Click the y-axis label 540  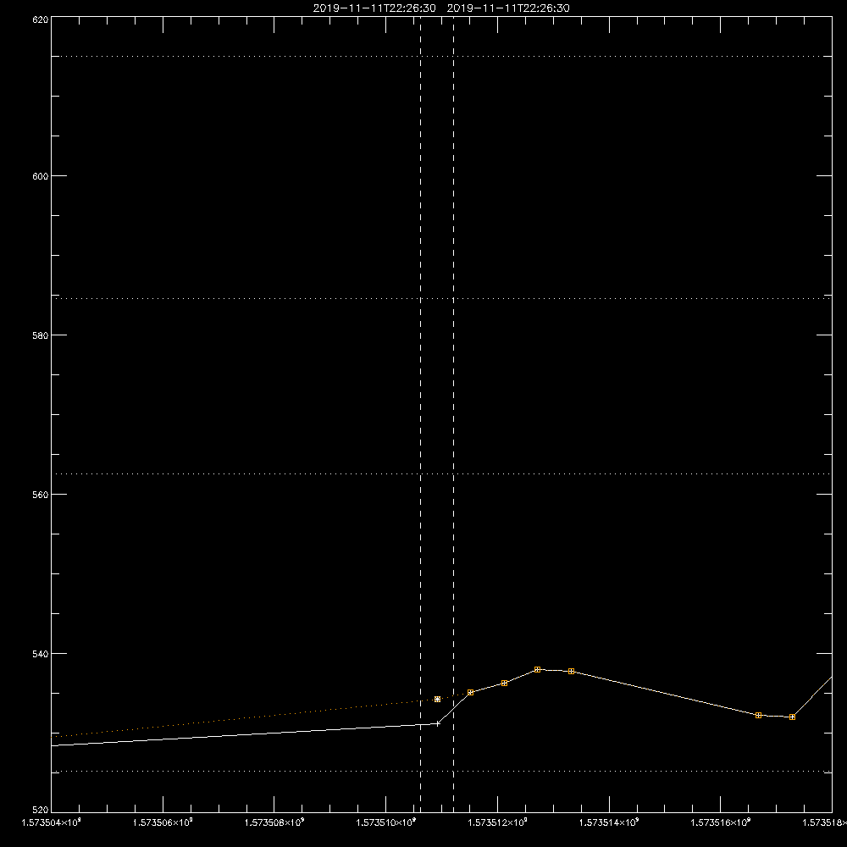point(41,654)
